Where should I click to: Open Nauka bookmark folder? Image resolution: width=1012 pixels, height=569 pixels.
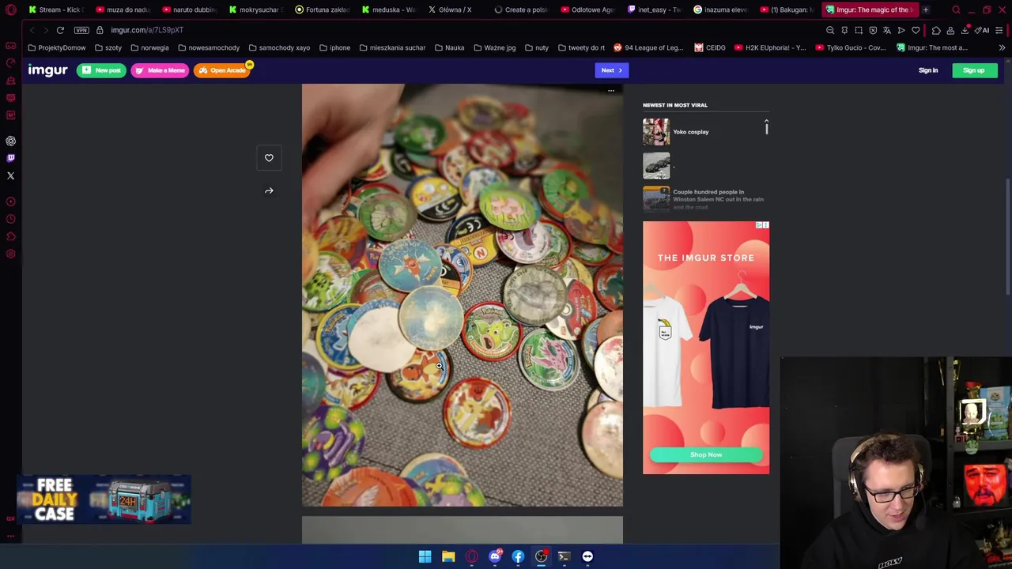[450, 47]
